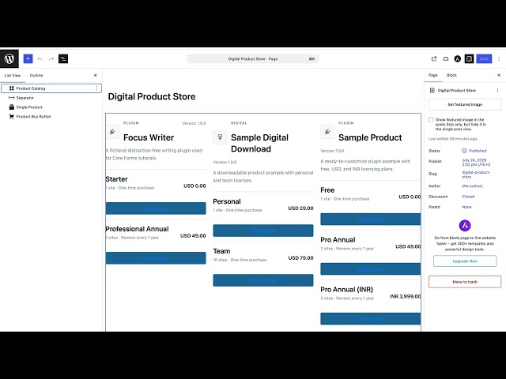Image resolution: width=506 pixels, height=379 pixels.
Task: Click Version 1.0.0 label on Focus Writer
Action: (194, 123)
